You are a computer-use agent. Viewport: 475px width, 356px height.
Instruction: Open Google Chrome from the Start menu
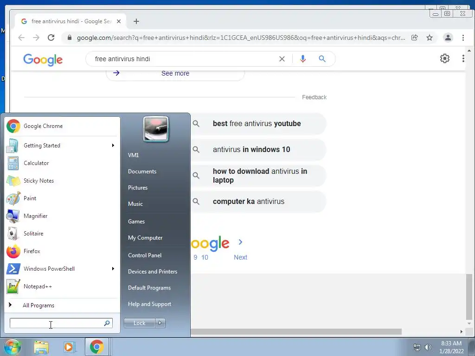(62, 126)
